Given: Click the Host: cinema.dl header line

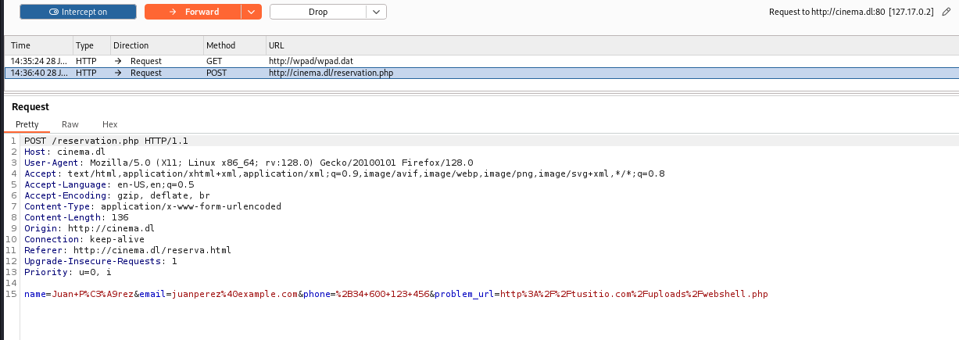Looking at the screenshot, I should point(65,152).
